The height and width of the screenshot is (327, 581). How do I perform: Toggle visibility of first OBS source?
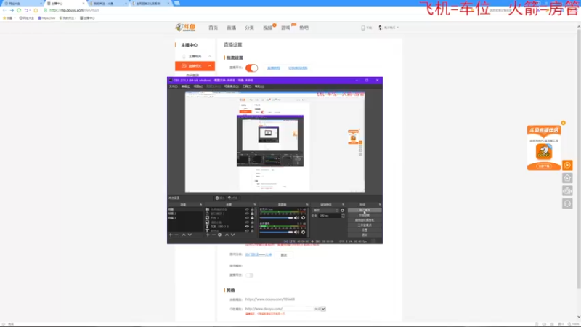coord(247,209)
